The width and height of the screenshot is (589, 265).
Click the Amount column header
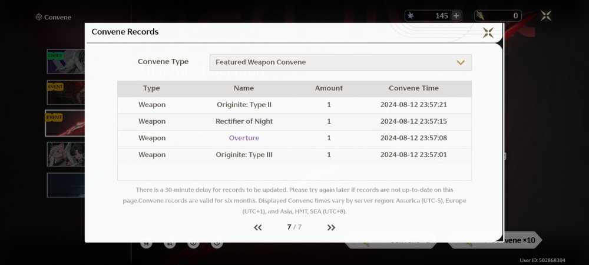(329, 88)
